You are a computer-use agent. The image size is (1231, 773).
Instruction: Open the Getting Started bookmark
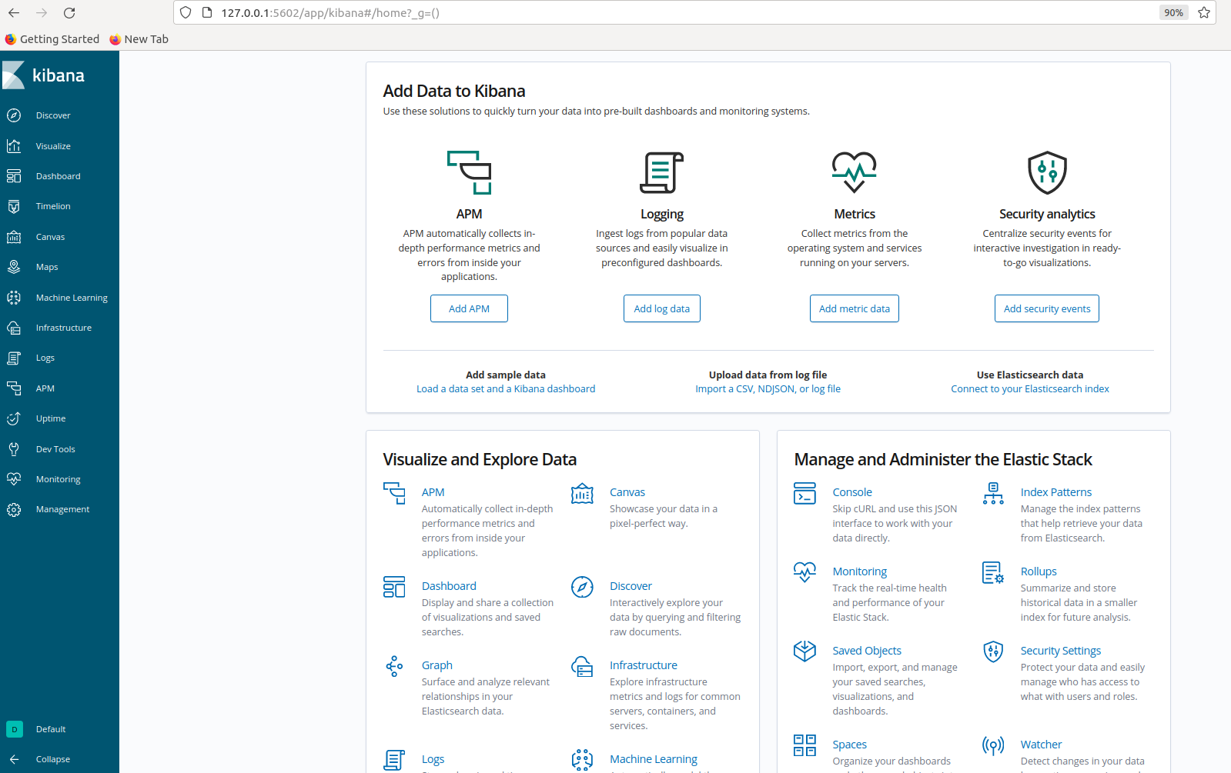pyautogui.click(x=52, y=39)
